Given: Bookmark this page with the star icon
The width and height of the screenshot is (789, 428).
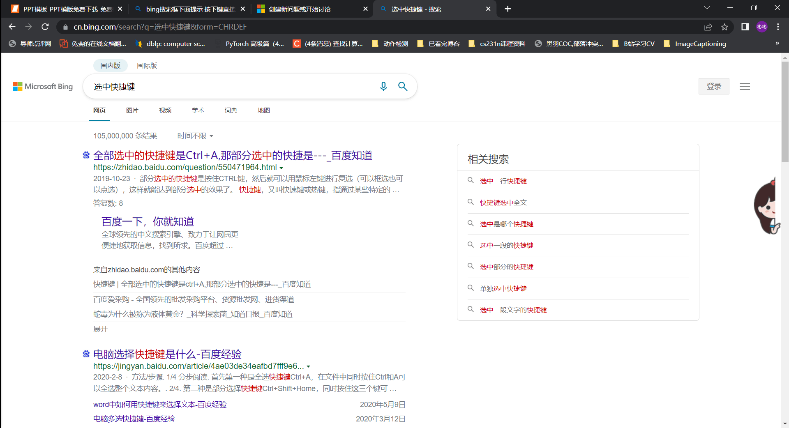Looking at the screenshot, I should [724, 27].
